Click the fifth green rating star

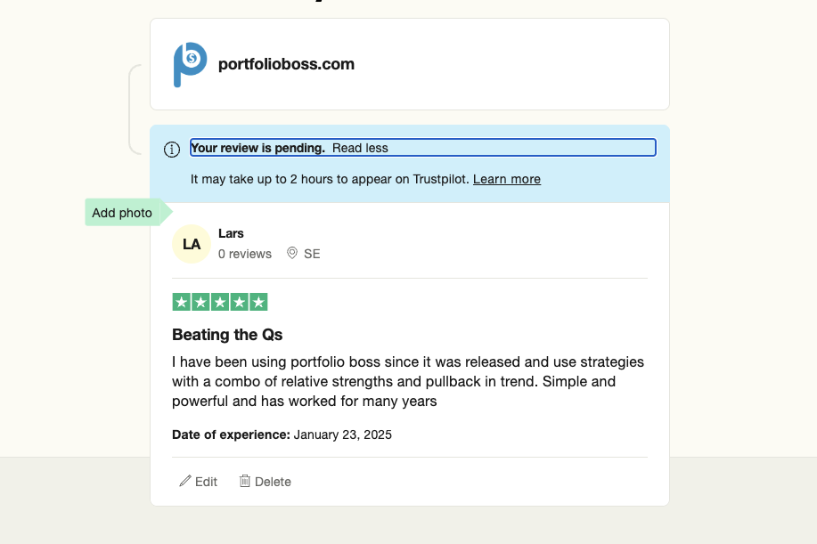coord(258,303)
